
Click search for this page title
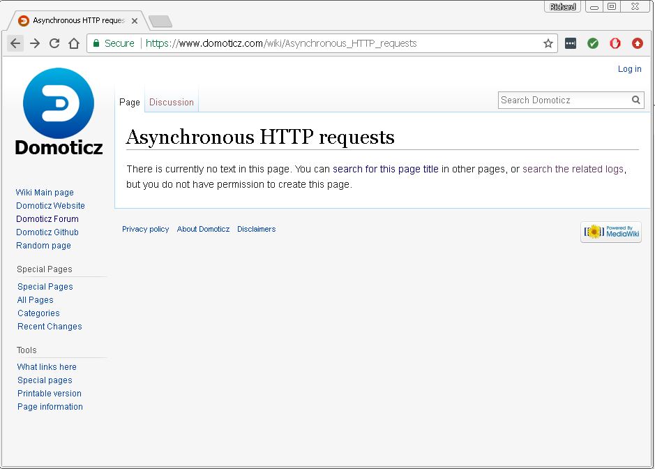pyautogui.click(x=385, y=169)
